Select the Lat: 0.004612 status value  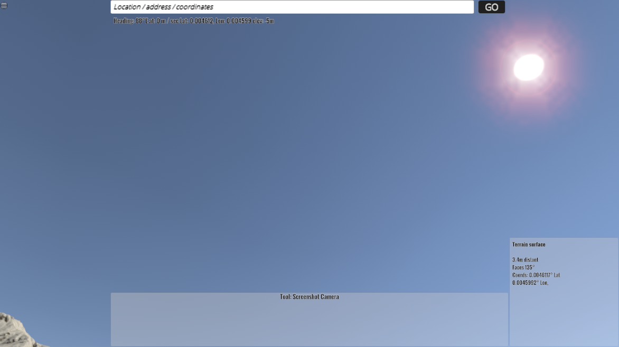196,21
